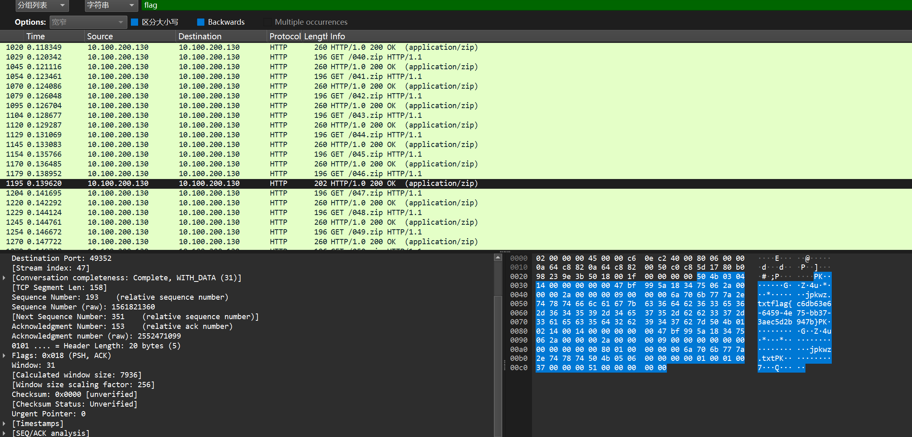Select packet 1020 HTTP 200 OK row

pos(456,47)
